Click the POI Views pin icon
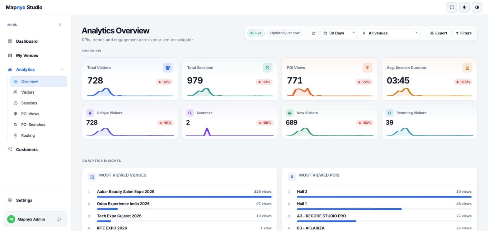Image resolution: width=488 pixels, height=231 pixels. 368,68
